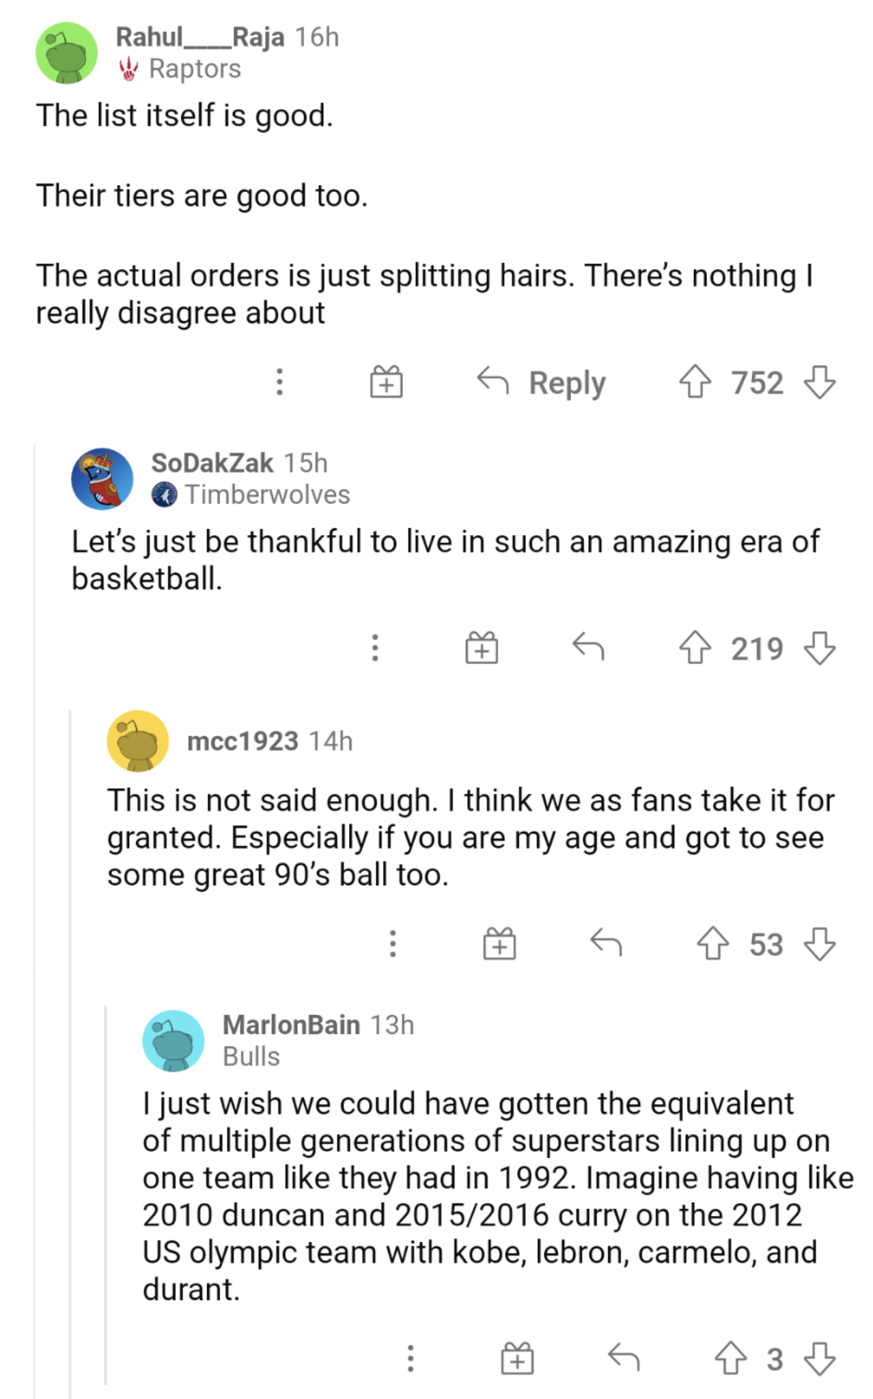Give an award to MarlonBain's comment
The image size is (873, 1399).
[517, 1358]
